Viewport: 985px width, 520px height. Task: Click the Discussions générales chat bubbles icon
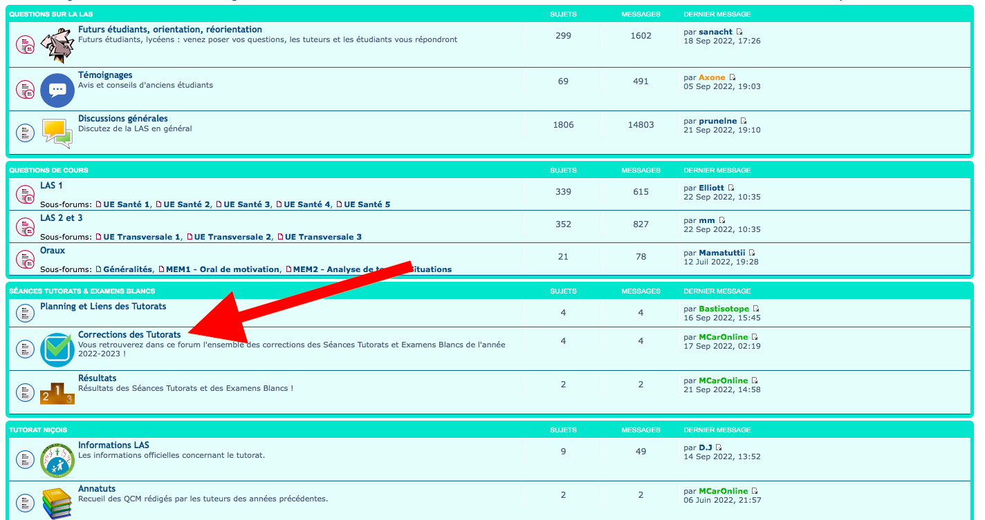(x=57, y=133)
